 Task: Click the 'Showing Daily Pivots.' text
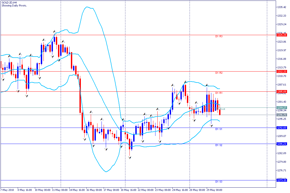pos(14,5)
